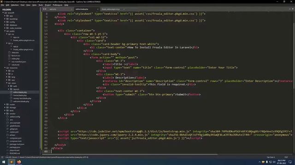Collapse the public folder

pyautogui.click(x=5, y=31)
